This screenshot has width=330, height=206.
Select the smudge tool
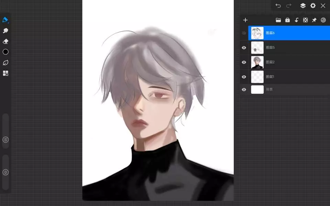pos(5,31)
